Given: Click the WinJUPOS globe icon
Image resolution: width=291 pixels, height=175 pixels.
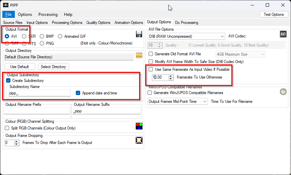Looking at the screenshot, I should [283, 92].
